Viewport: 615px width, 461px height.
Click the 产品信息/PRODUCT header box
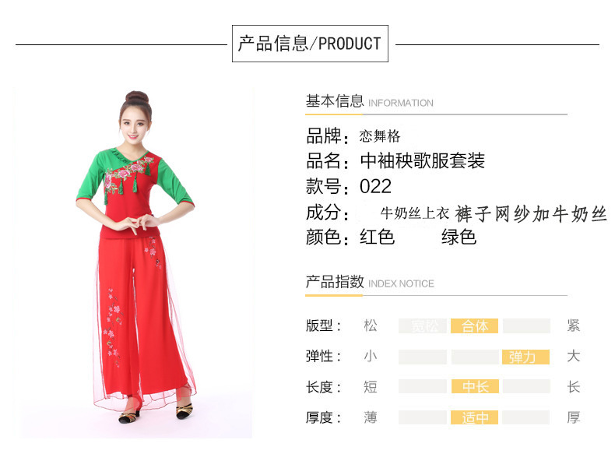[310, 44]
